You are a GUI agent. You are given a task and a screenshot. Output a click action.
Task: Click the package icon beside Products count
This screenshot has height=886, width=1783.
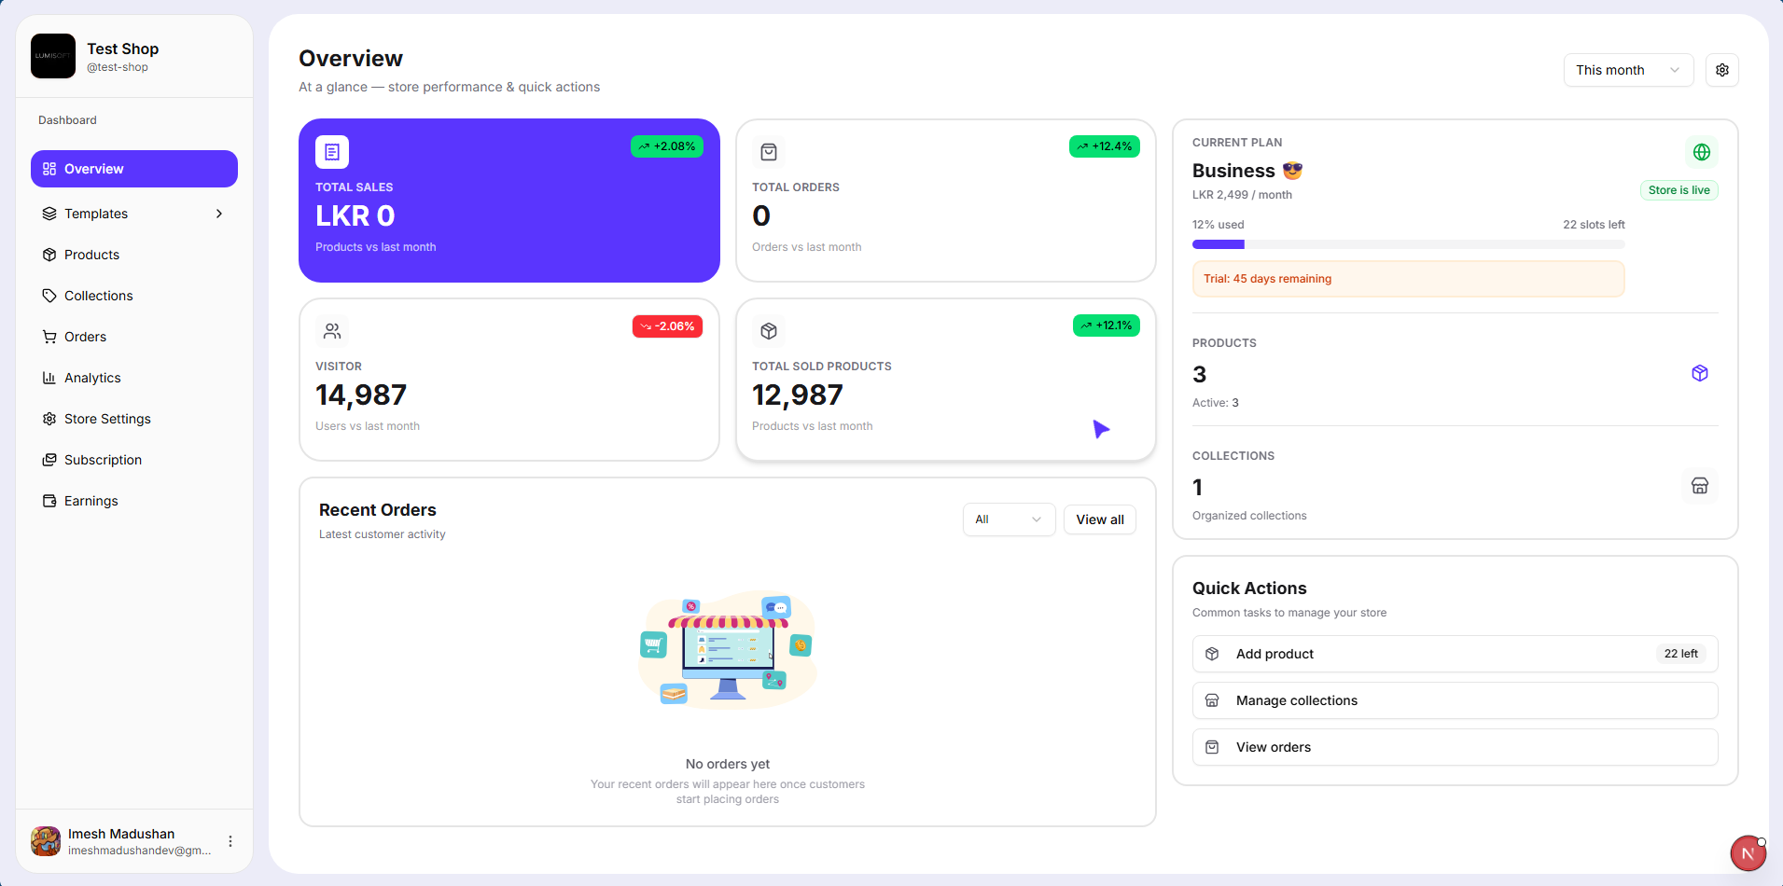1699,373
